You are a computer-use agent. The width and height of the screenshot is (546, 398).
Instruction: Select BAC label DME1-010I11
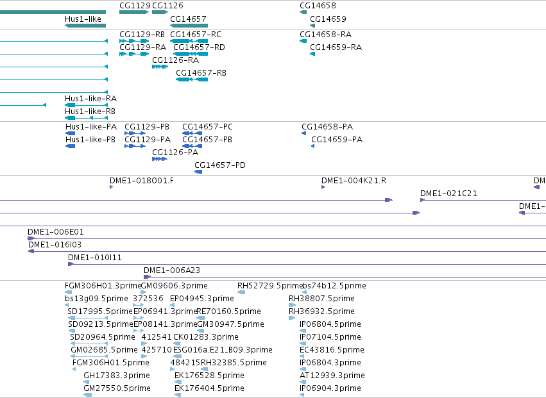95,258
